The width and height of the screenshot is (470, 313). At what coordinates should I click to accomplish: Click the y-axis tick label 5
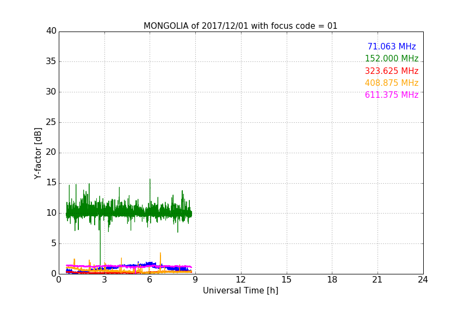(x=54, y=243)
